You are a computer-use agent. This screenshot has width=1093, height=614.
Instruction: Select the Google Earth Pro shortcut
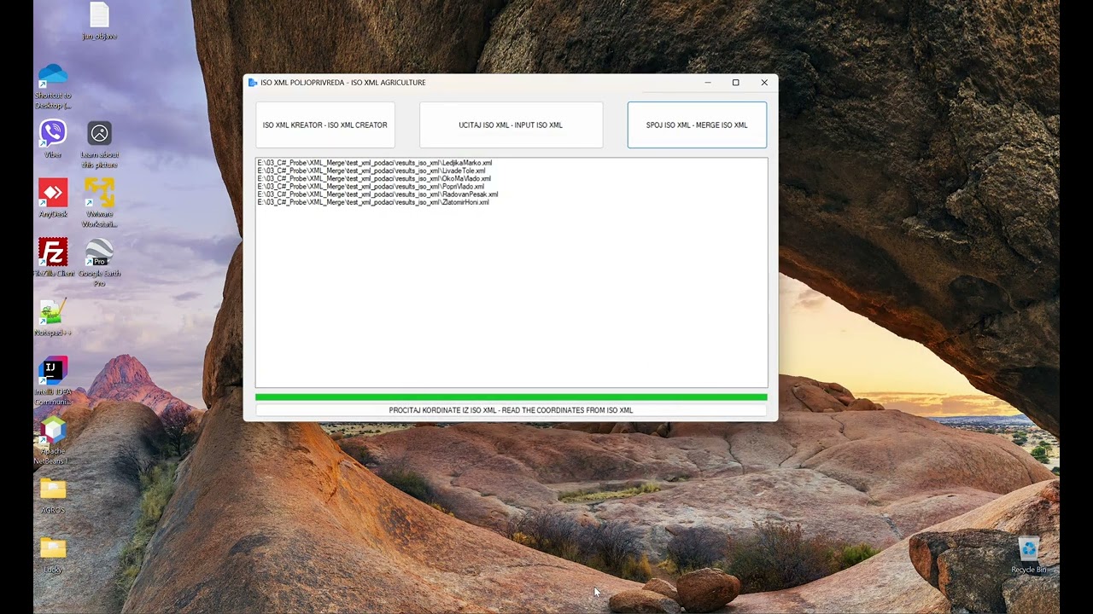click(x=99, y=263)
